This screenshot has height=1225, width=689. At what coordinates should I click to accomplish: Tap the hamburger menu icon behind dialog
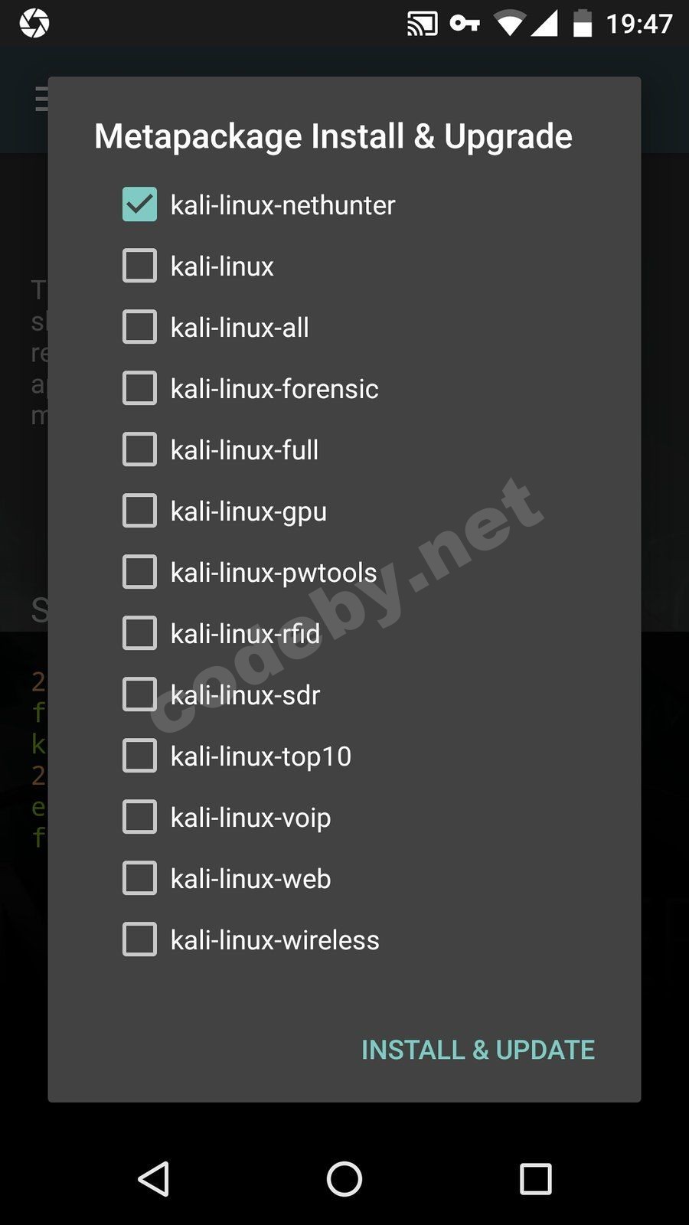click(x=42, y=99)
